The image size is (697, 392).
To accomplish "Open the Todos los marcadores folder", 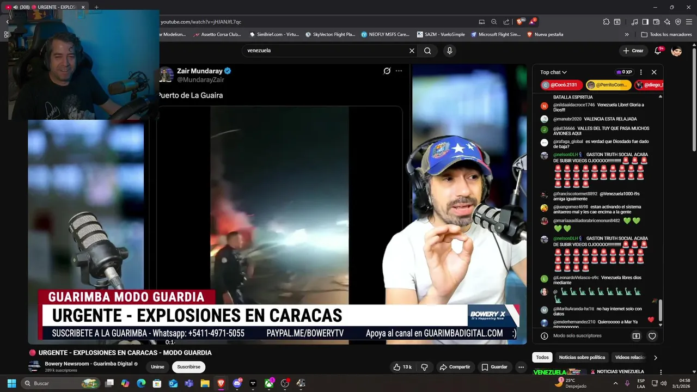I will click(667, 34).
